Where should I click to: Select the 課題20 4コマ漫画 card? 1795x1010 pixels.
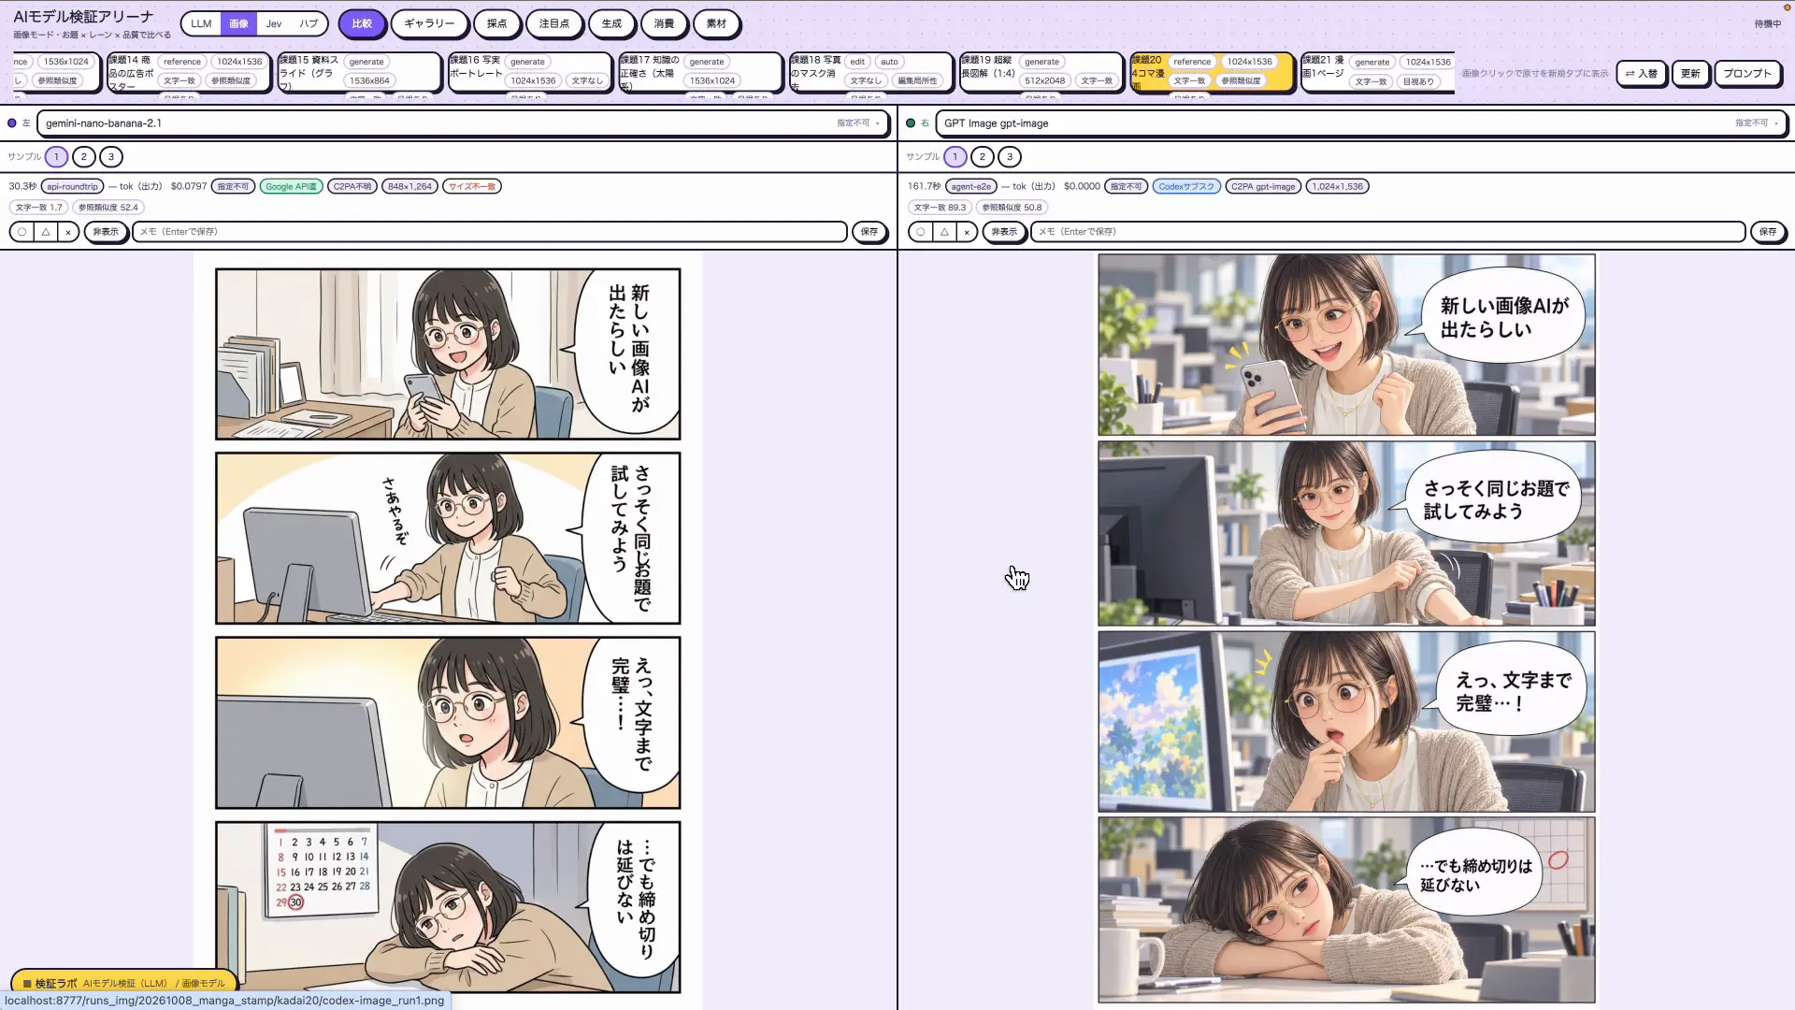tap(1211, 72)
